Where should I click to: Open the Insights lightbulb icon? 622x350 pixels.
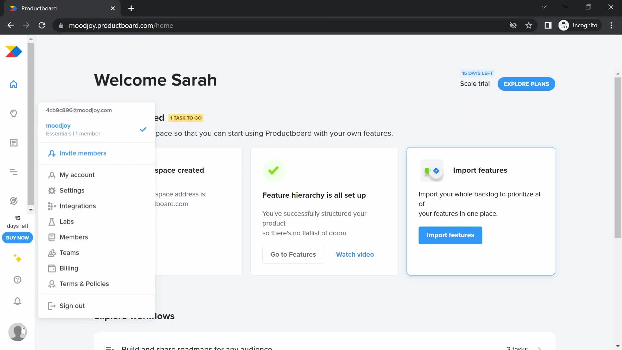coord(14,113)
